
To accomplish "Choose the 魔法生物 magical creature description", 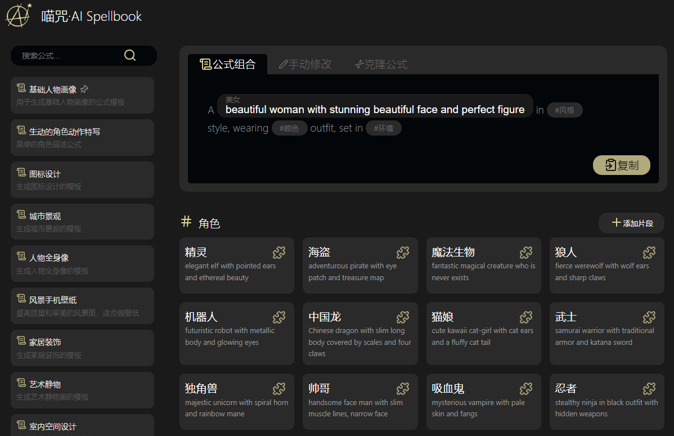I will pyautogui.click(x=484, y=272).
